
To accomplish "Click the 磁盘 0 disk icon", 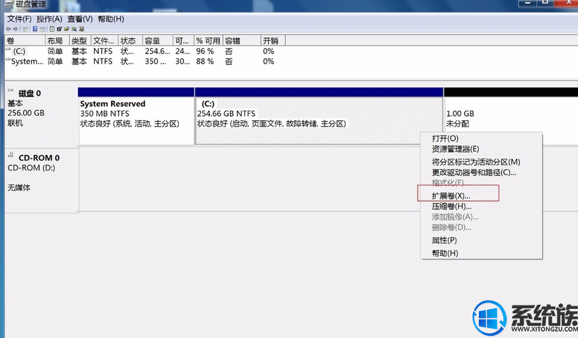I will click(11, 90).
